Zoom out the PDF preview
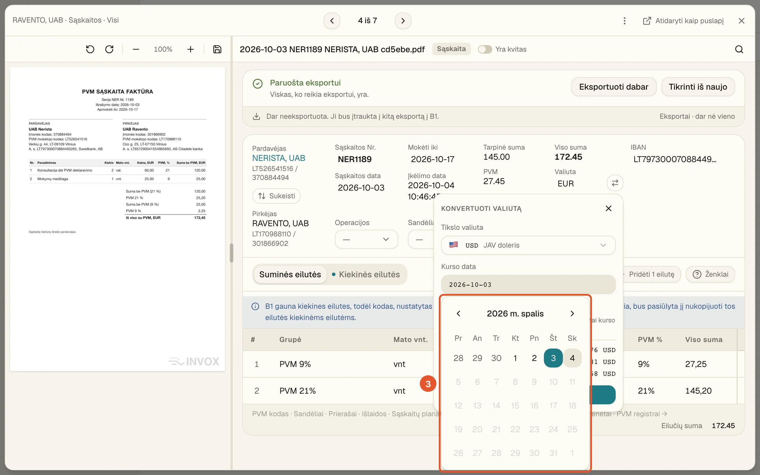Image resolution: width=760 pixels, height=475 pixels. coord(136,49)
